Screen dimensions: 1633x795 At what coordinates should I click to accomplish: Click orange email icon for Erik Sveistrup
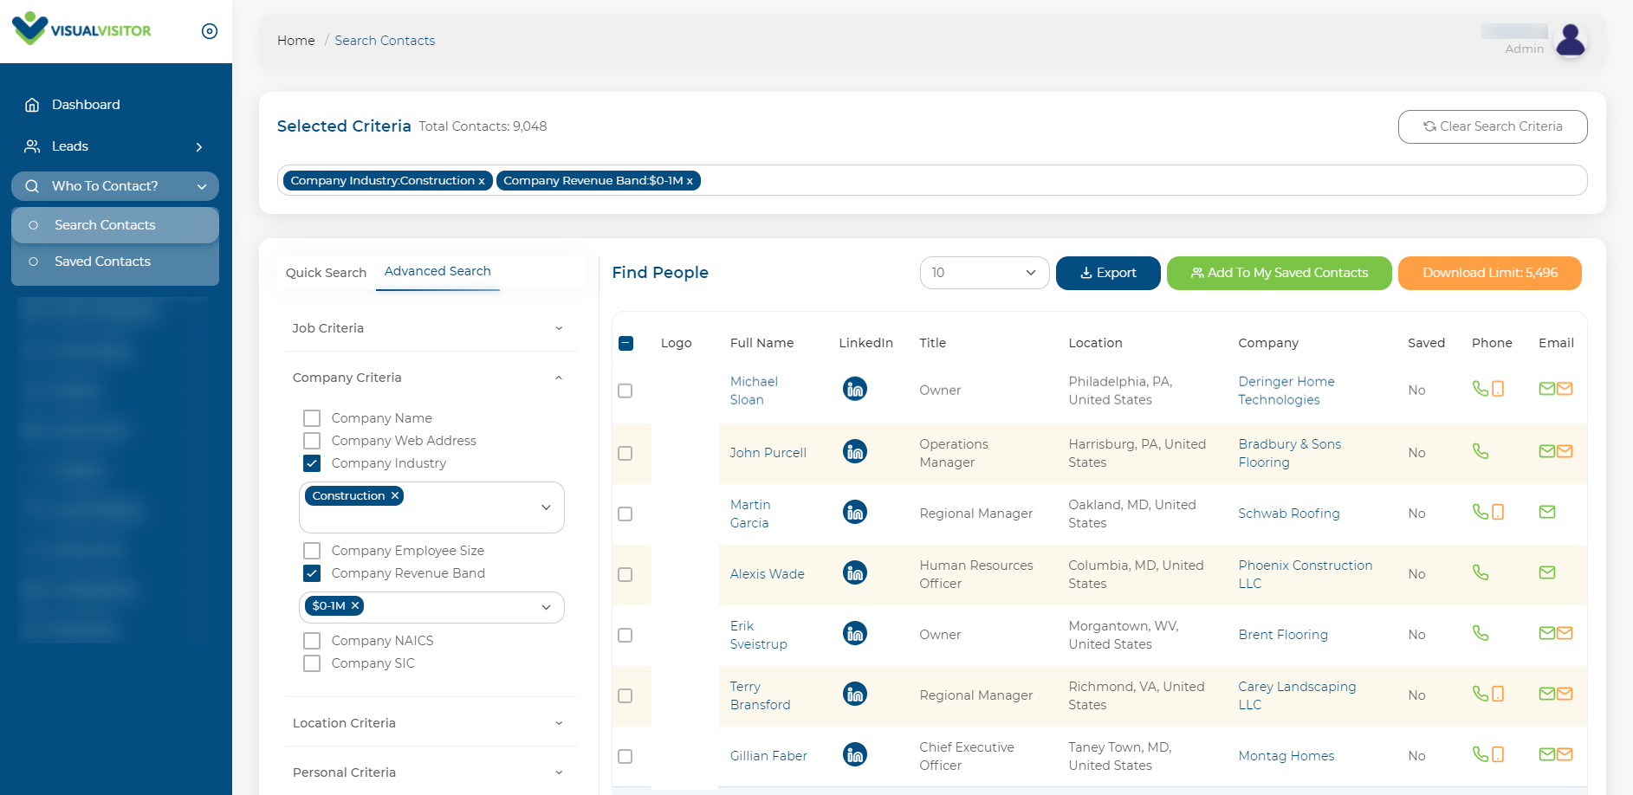[x=1565, y=633]
